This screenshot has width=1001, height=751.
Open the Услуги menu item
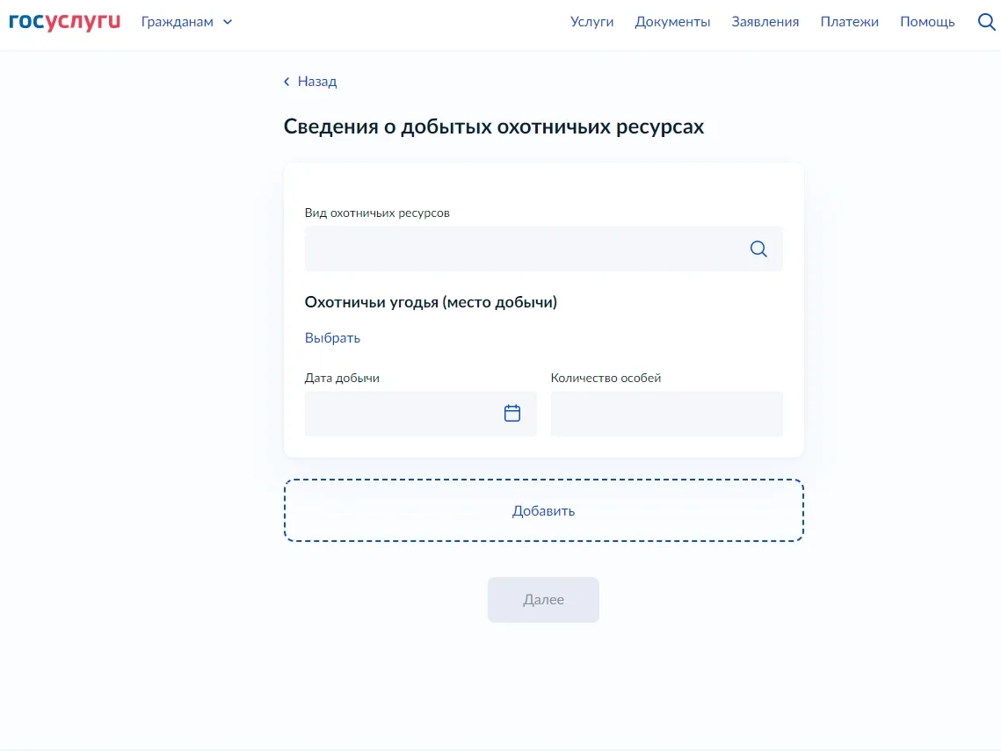click(591, 22)
